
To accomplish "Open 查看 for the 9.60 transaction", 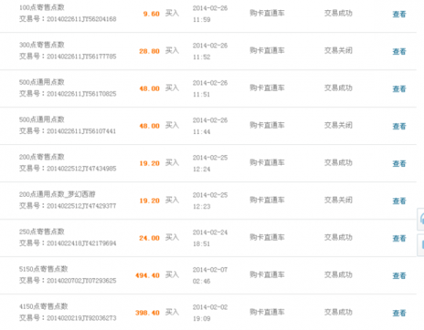I will point(399,14).
